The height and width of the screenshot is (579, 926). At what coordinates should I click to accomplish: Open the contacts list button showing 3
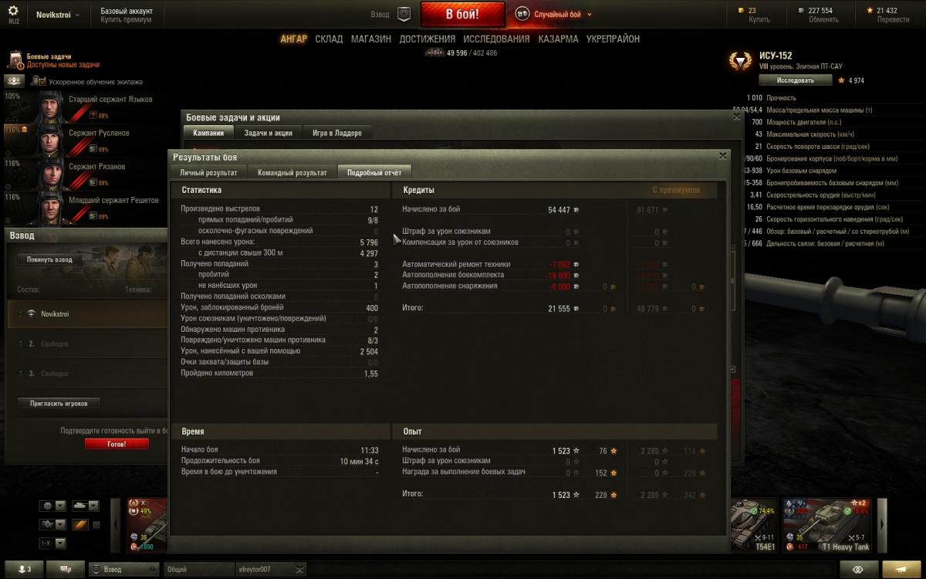(x=23, y=569)
